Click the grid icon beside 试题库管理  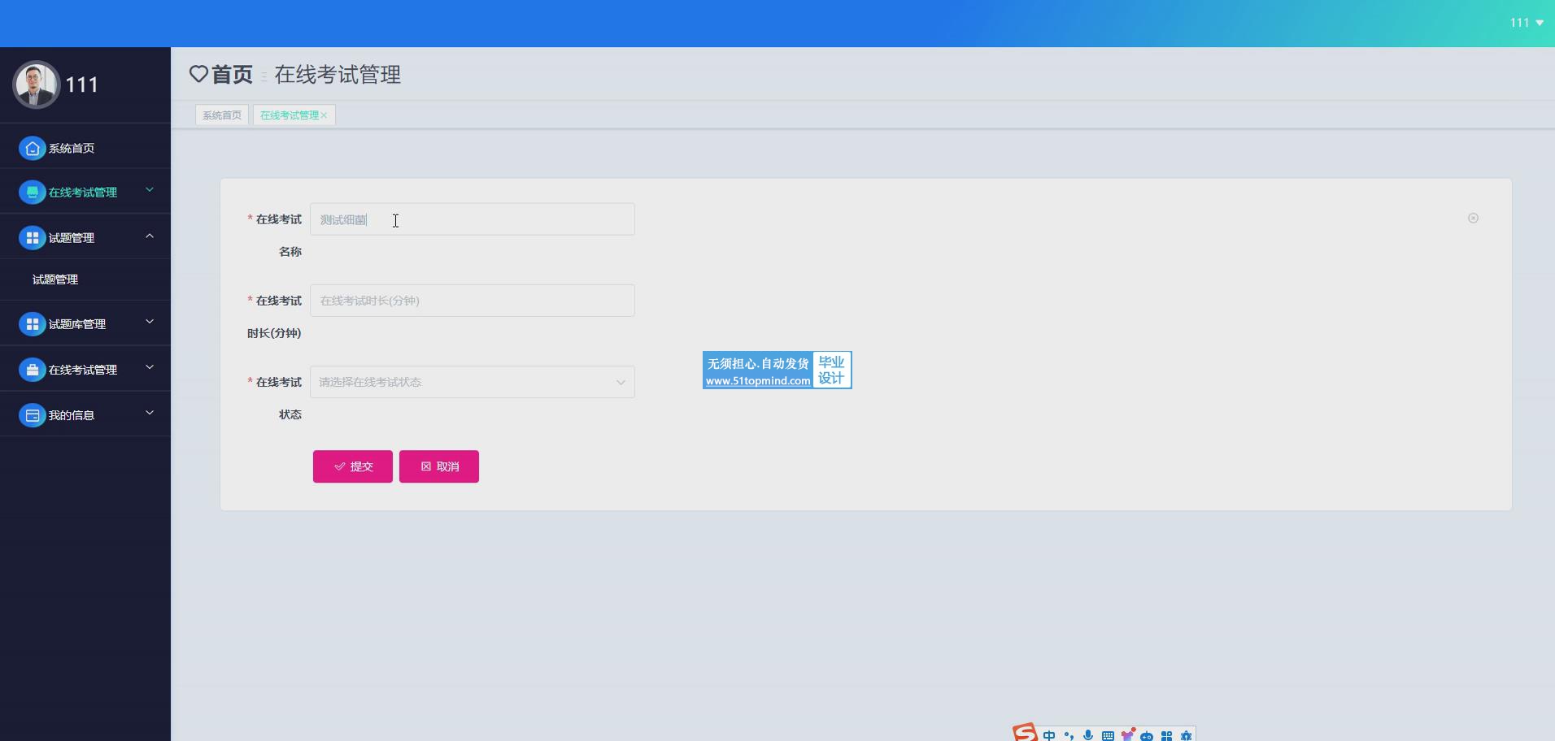[x=32, y=323]
